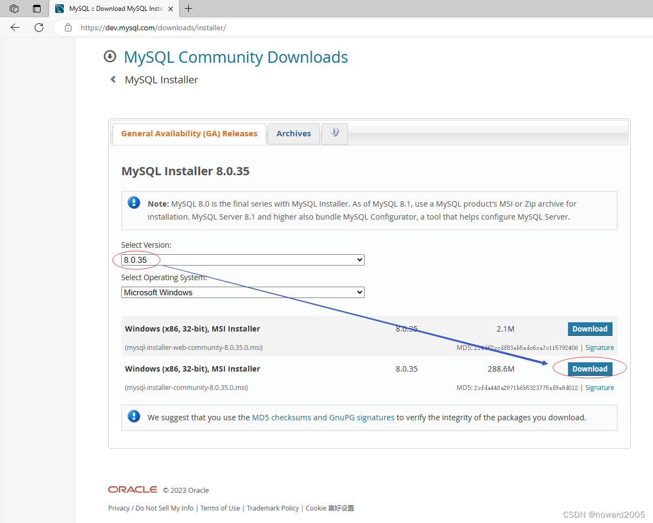Open the Cookie 喜好设置 link
Image resolution: width=653 pixels, height=523 pixels.
coord(330,508)
